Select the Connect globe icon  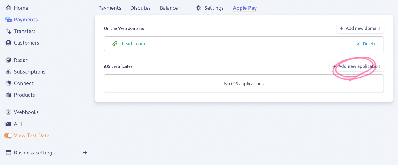9,83
